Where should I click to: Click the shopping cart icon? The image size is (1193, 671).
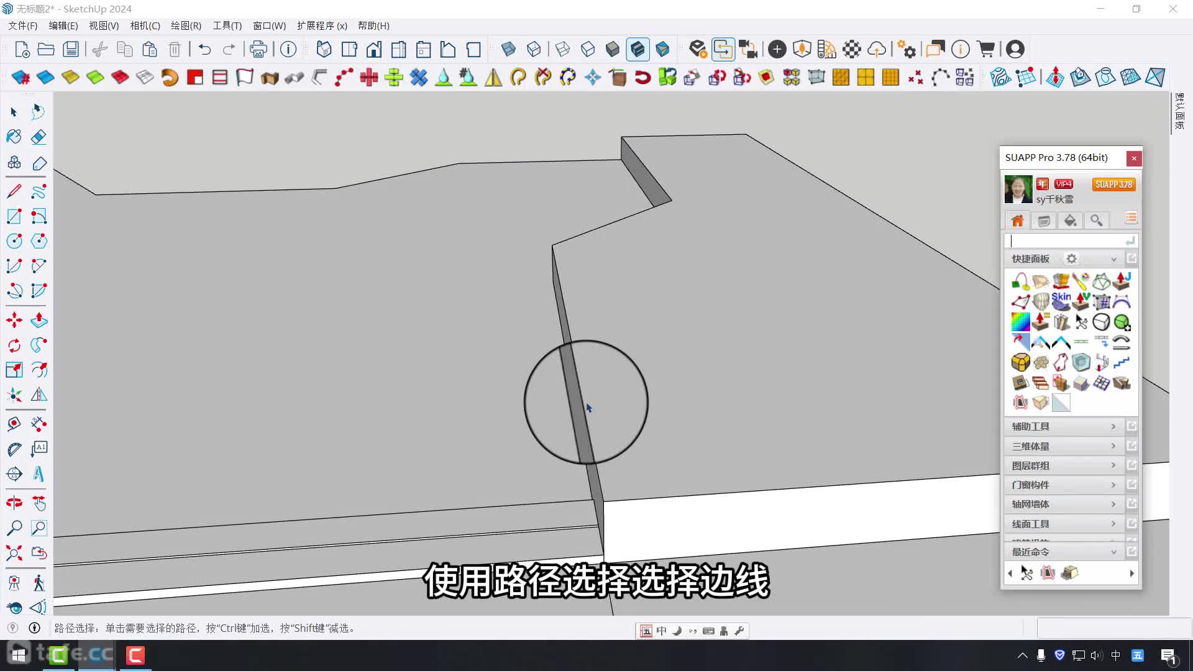click(986, 49)
